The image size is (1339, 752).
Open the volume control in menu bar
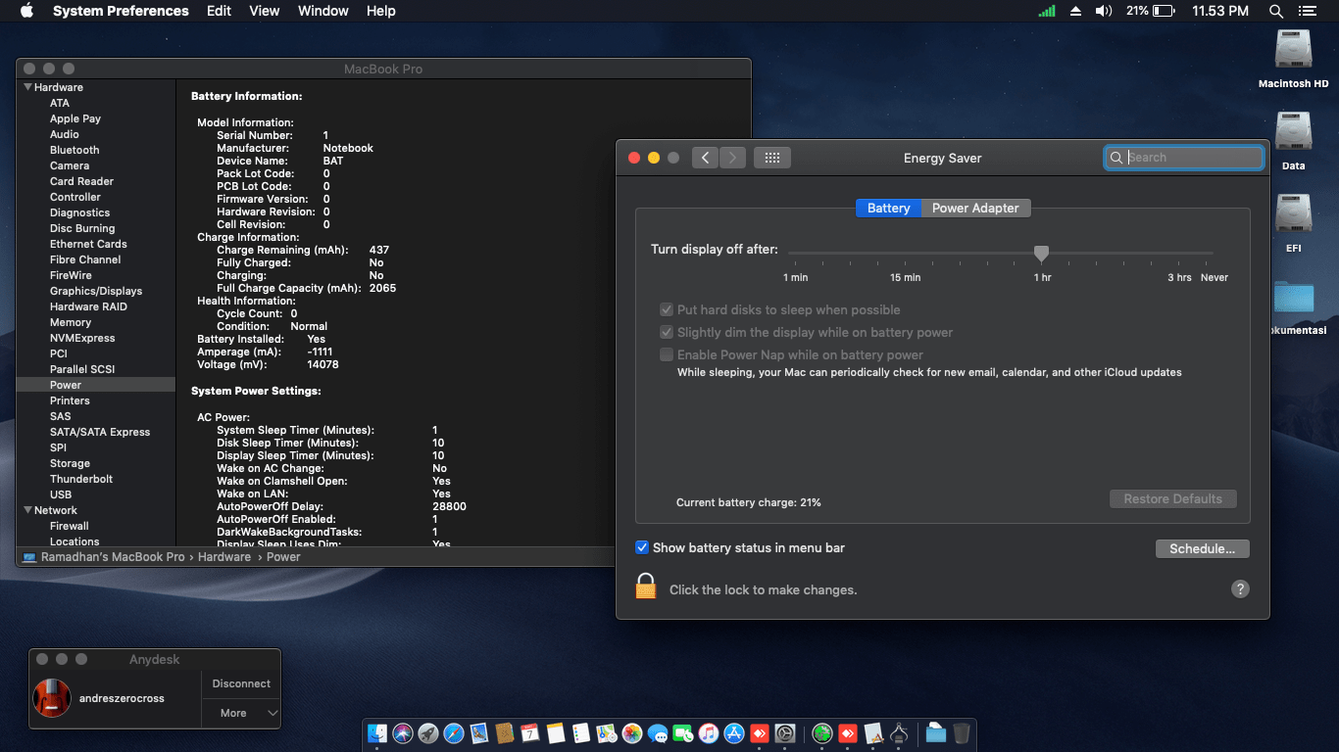[1104, 11]
